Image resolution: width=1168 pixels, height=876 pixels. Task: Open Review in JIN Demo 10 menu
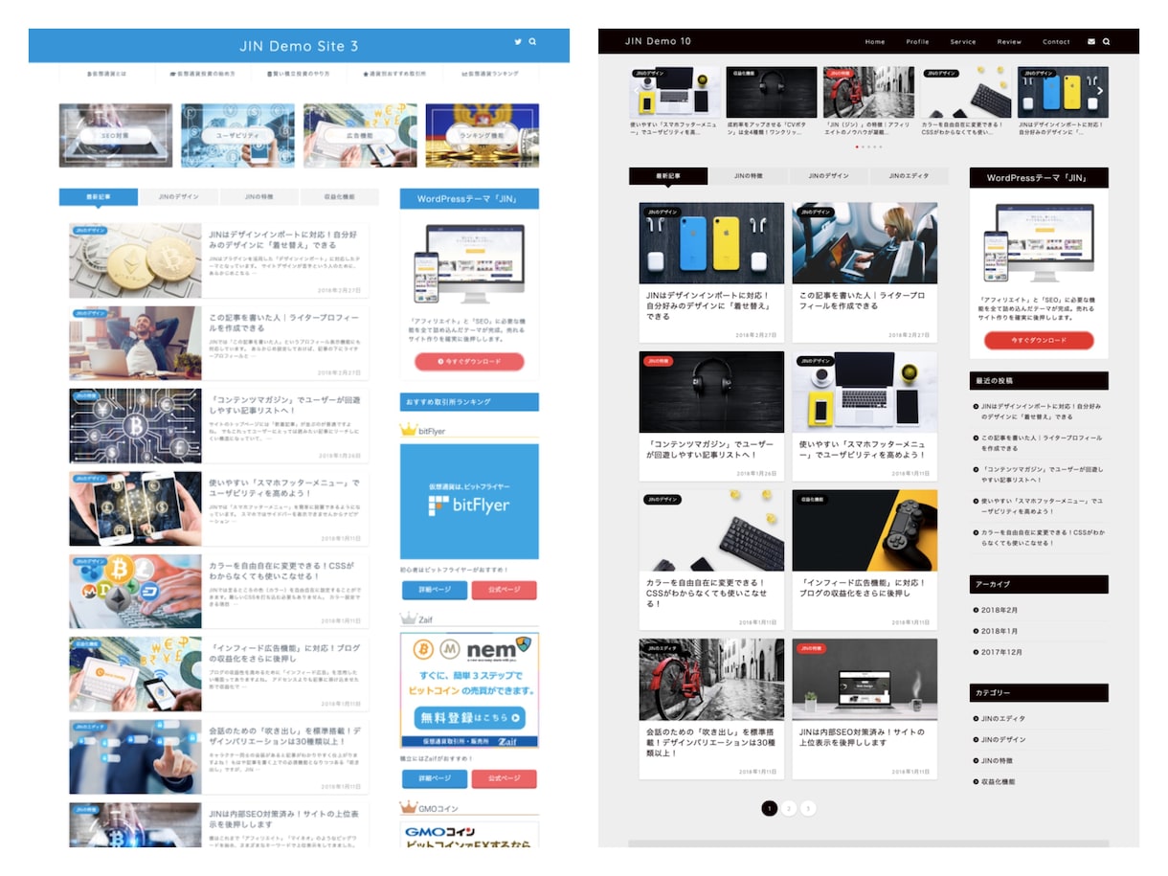click(1009, 42)
